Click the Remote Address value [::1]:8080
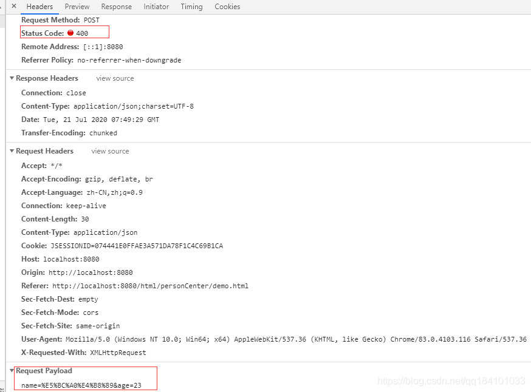The height and width of the screenshot is (392, 531). pos(103,47)
